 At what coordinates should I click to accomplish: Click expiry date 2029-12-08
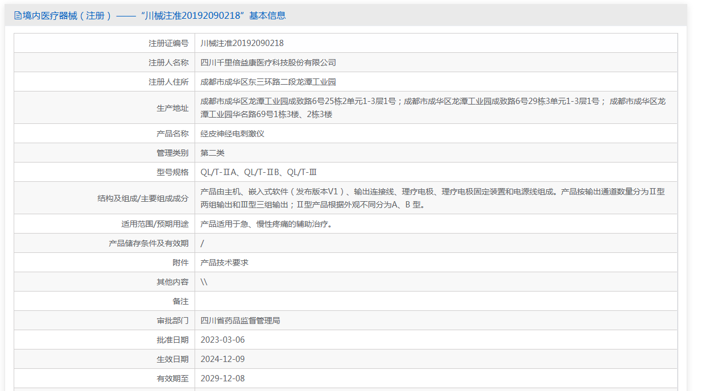click(x=222, y=378)
